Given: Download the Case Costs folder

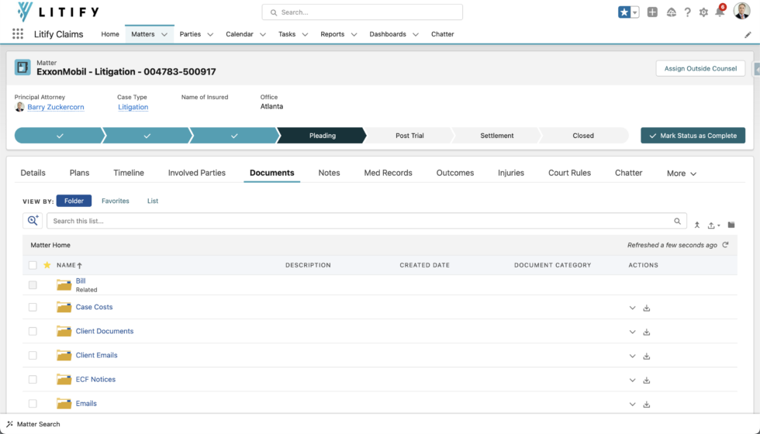Looking at the screenshot, I should tap(647, 308).
